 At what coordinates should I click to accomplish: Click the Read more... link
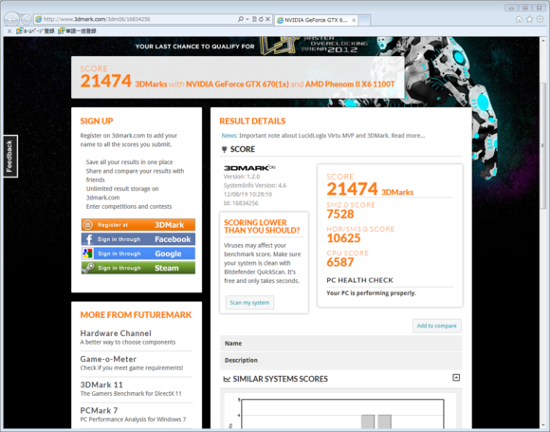(408, 136)
